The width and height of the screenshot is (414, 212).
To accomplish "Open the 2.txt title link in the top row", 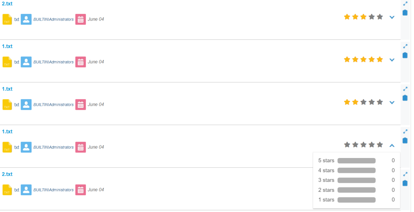I will [7, 4].
